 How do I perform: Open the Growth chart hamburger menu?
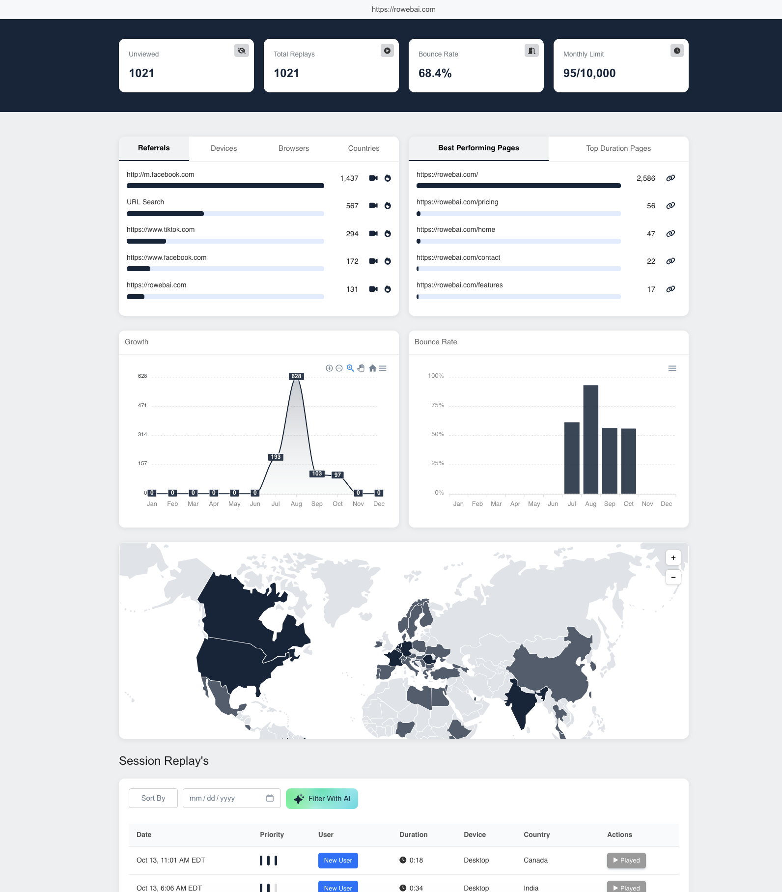coord(383,368)
